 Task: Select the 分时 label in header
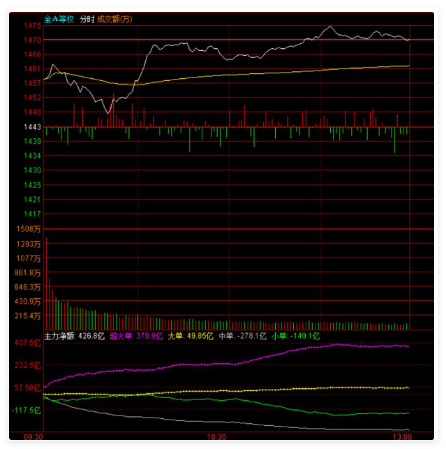click(x=87, y=19)
